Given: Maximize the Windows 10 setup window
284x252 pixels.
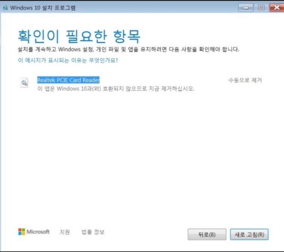Looking at the screenshot, I should [x=261, y=8].
